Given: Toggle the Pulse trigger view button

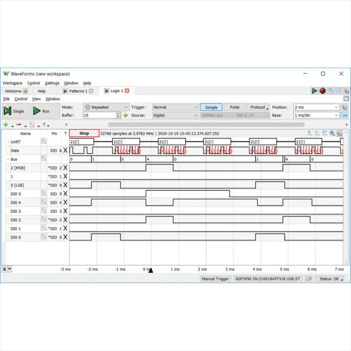Looking at the screenshot, I should (x=234, y=107).
